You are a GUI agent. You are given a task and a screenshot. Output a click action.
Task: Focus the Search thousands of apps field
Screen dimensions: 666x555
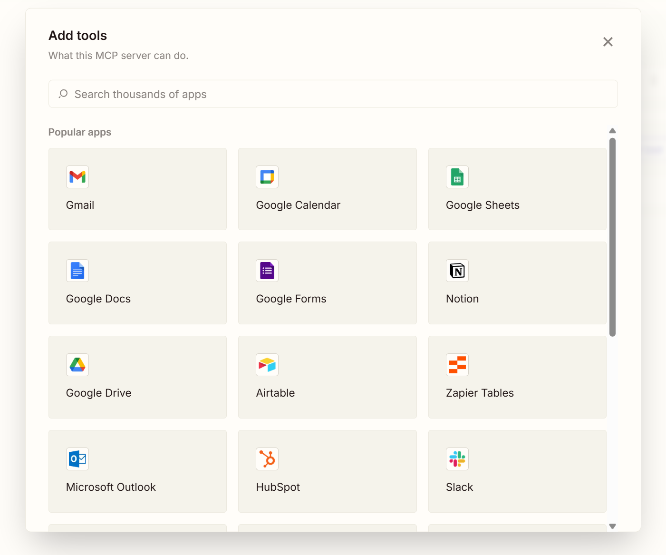click(x=333, y=94)
